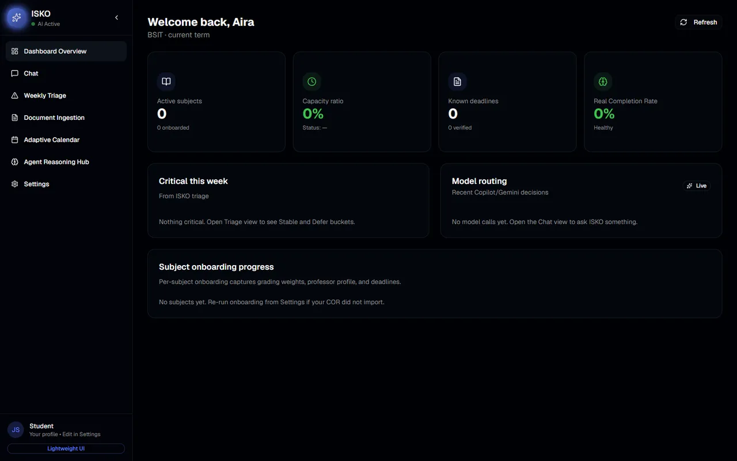Open the Chat view
Image resolution: width=737 pixels, height=461 pixels.
(66, 73)
